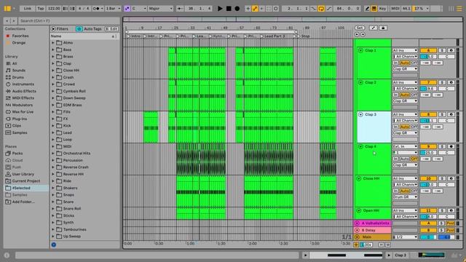Click the hamburger view icon at top-right
This screenshot has height=262, width=466.
pos(459,9)
